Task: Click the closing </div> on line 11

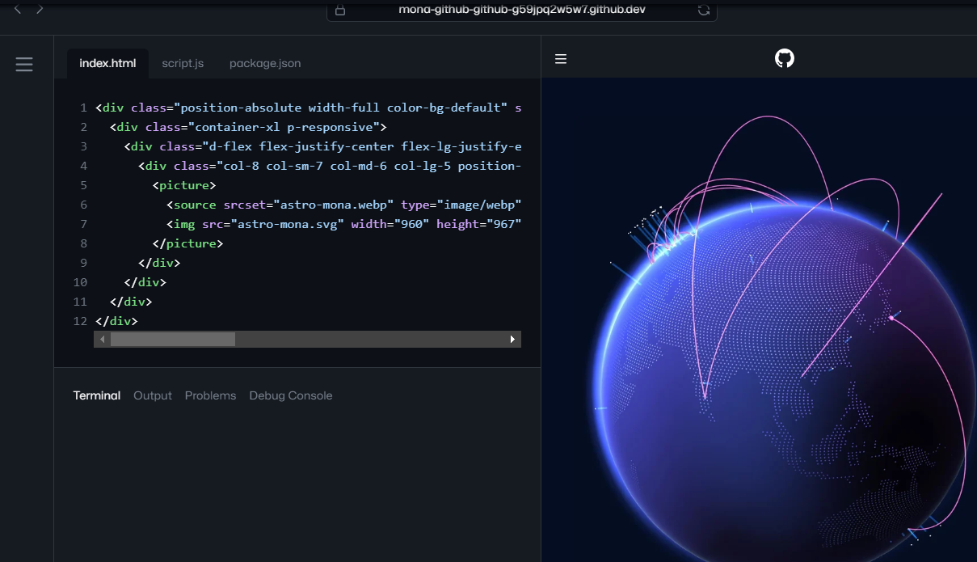Action: 130,302
